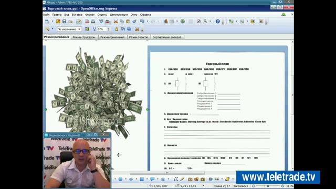Click the Copy icon
Viewport: 336px width, 189px height.
[122, 21]
